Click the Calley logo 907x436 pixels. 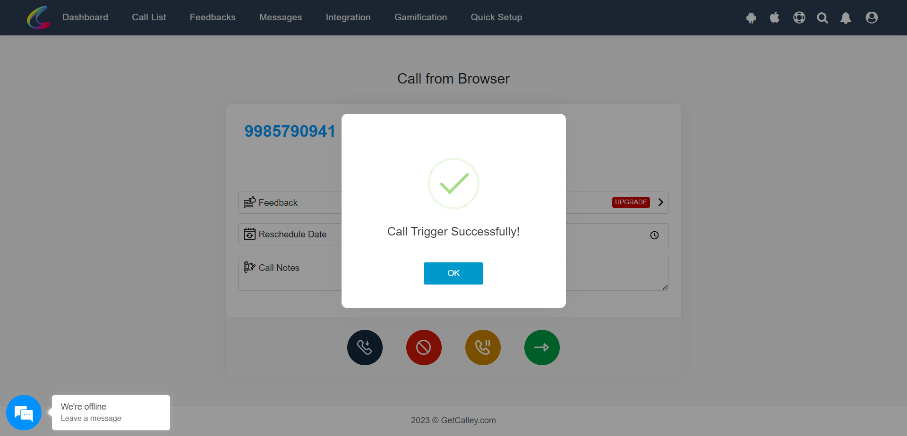click(x=38, y=17)
